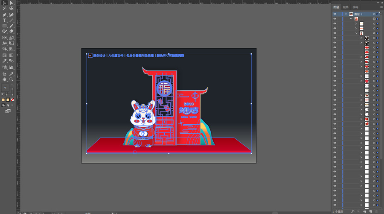This screenshot has width=384, height=214.
Task: Click target circle of 图层 1
Action: [374, 14]
